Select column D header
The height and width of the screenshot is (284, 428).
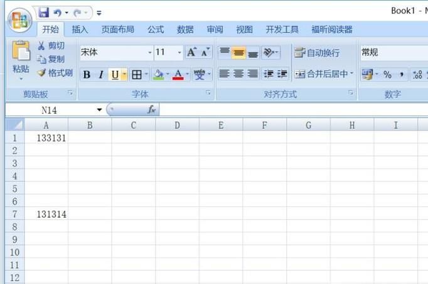pyautogui.click(x=177, y=125)
